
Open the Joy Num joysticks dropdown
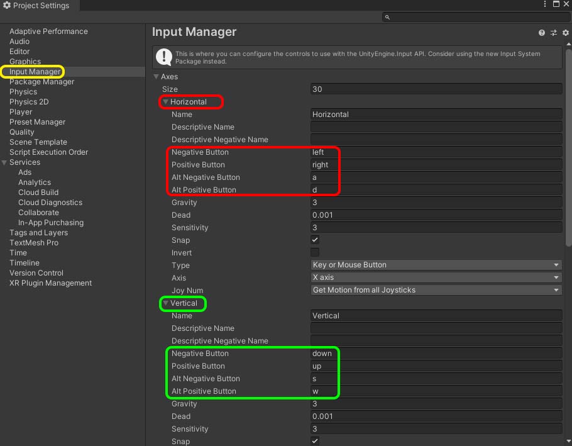click(436, 290)
